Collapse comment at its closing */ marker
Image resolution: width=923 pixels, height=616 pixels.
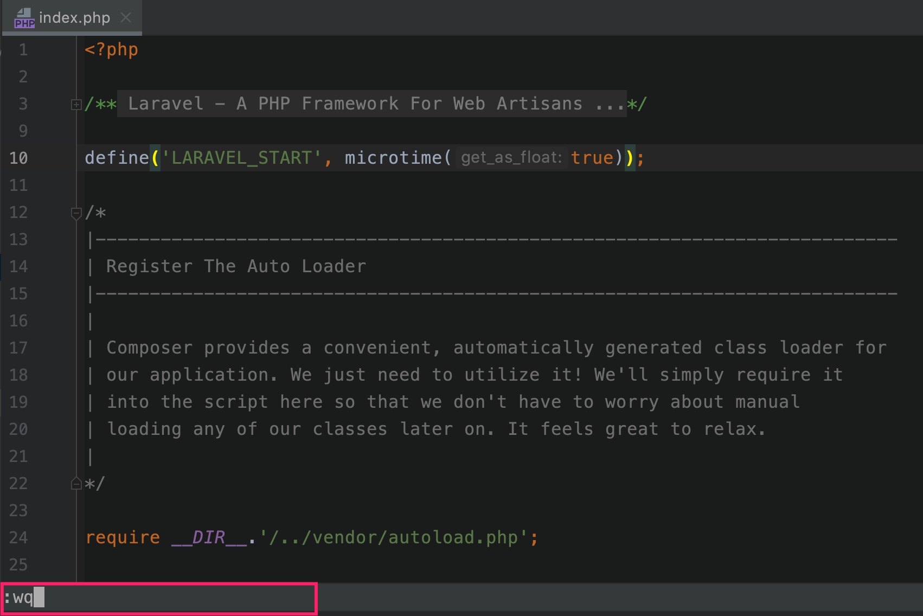pos(76,484)
